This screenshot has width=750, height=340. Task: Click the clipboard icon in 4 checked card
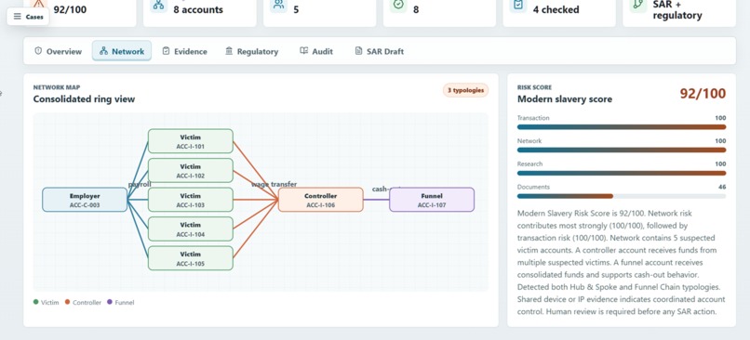[x=518, y=6]
